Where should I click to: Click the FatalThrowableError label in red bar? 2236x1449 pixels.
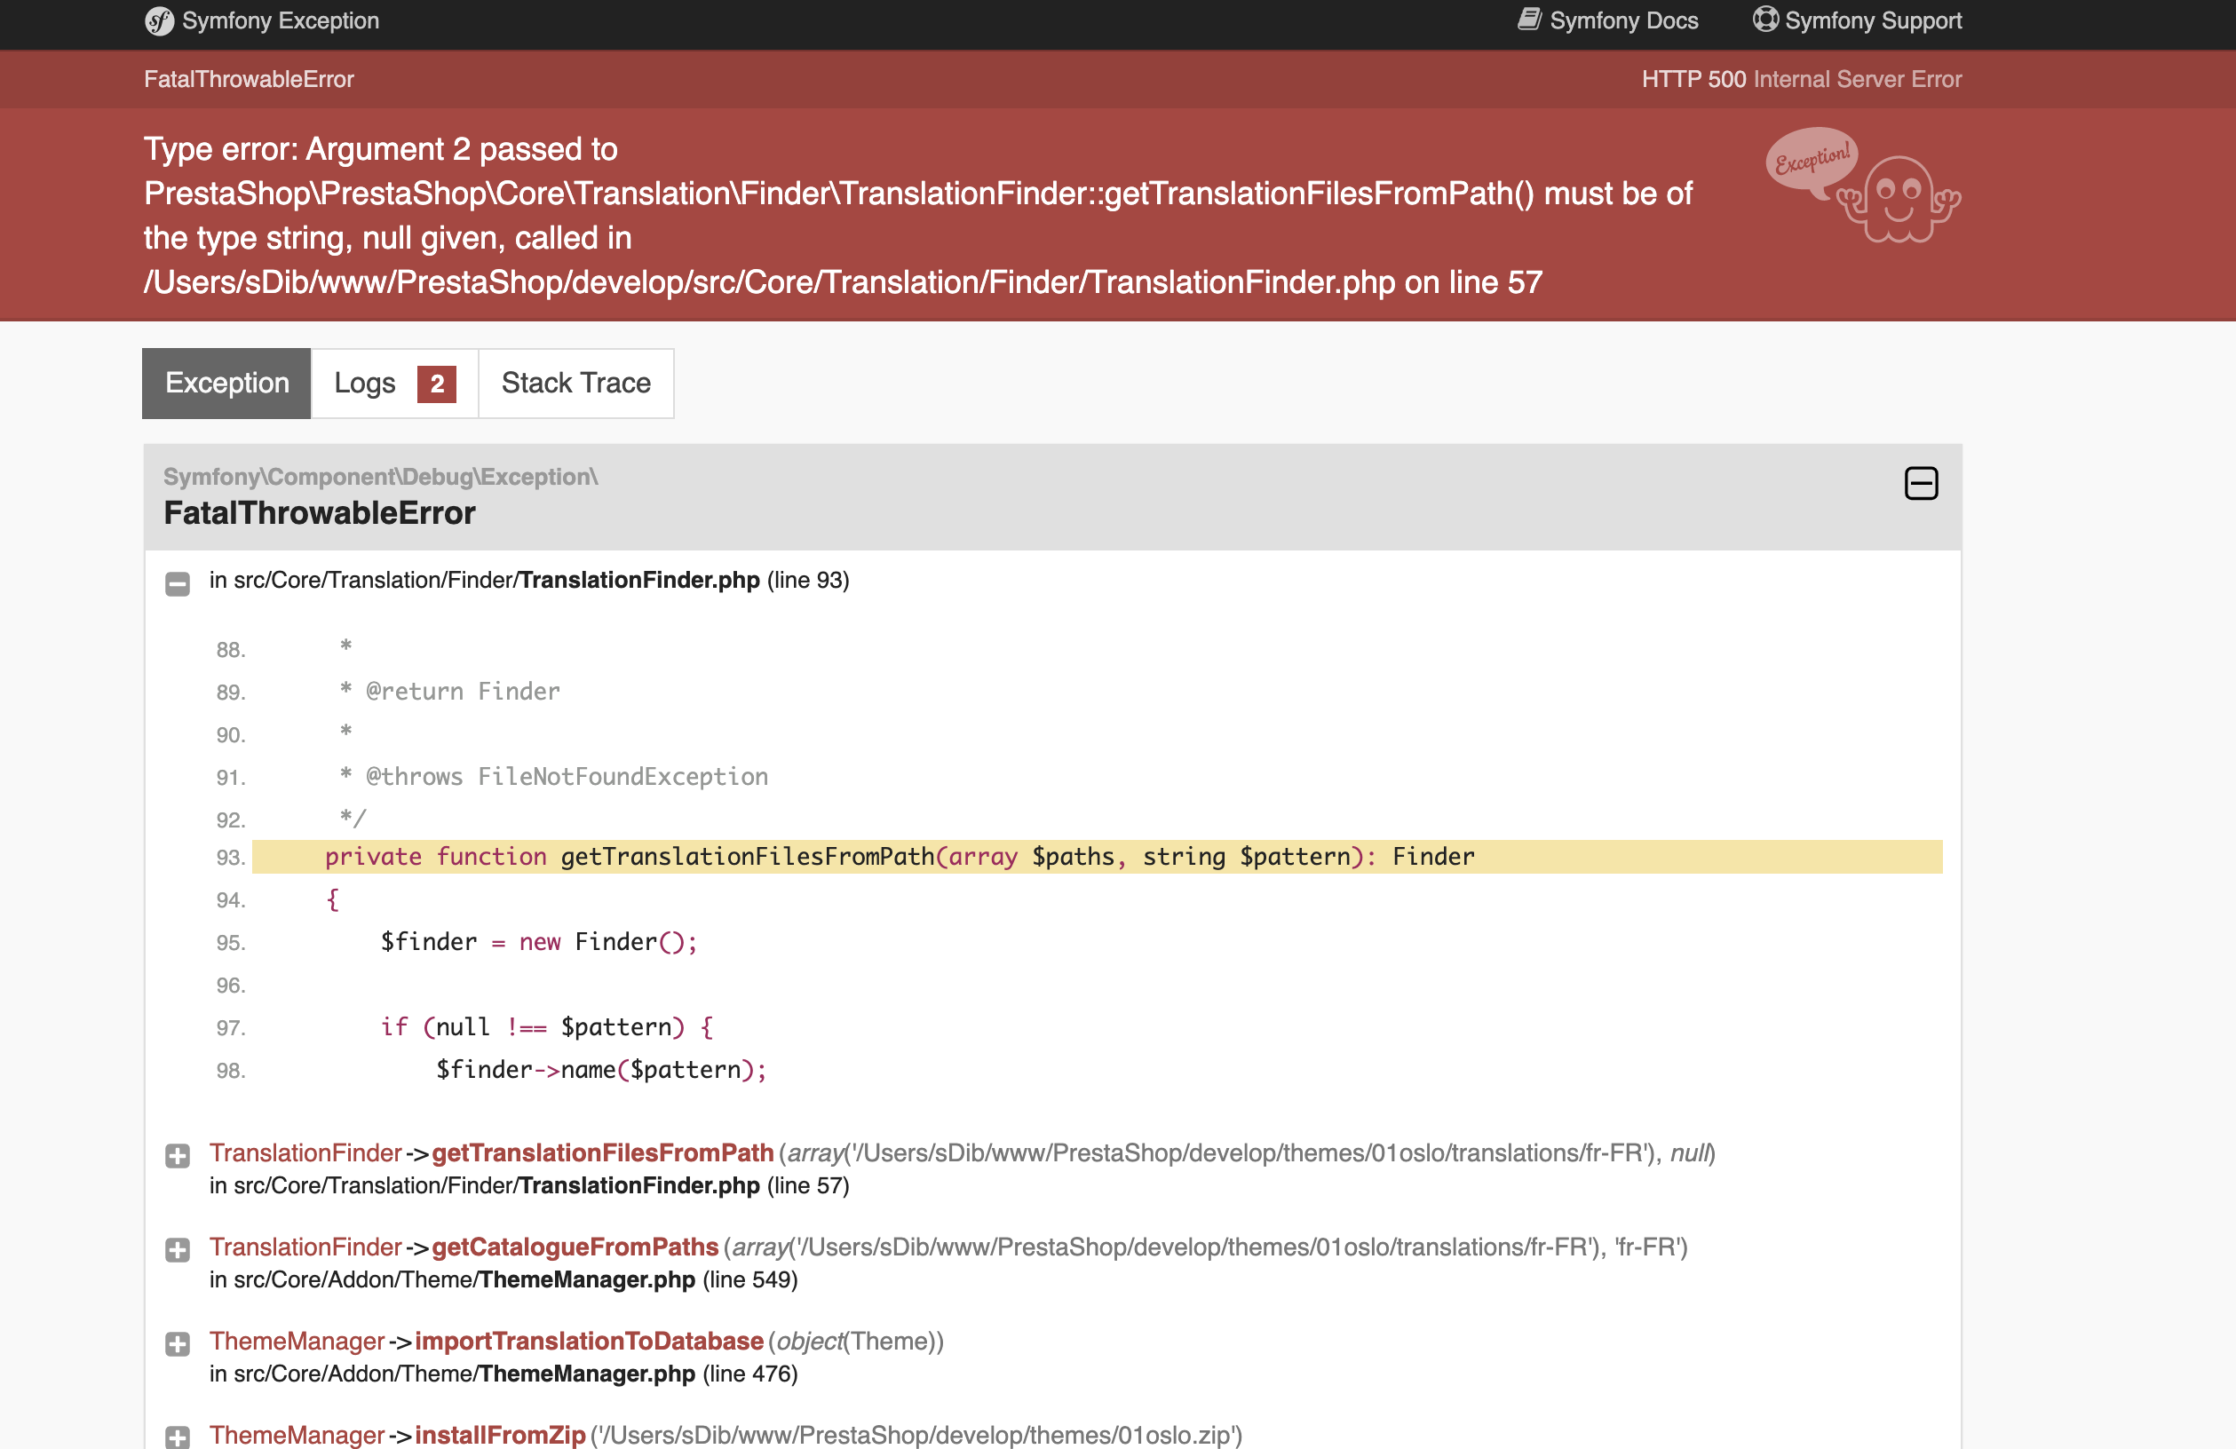(x=249, y=79)
